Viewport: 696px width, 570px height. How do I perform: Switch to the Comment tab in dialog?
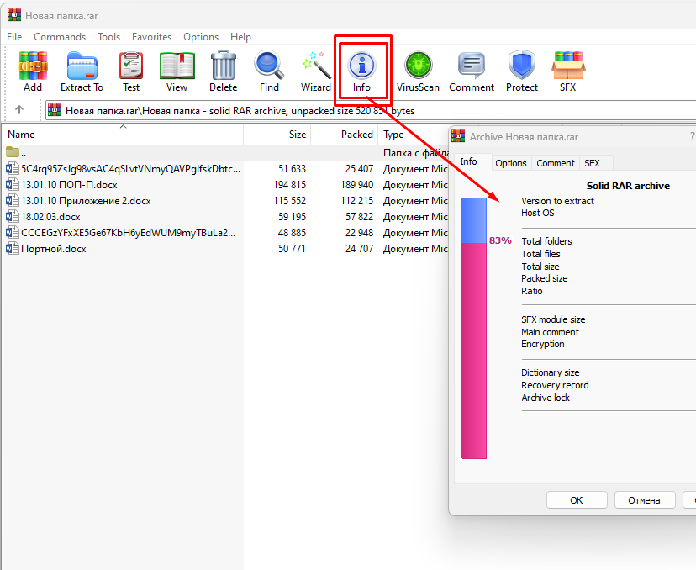tap(556, 163)
